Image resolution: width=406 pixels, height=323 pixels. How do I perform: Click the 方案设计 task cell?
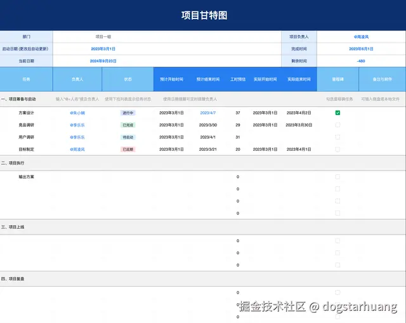click(x=26, y=113)
